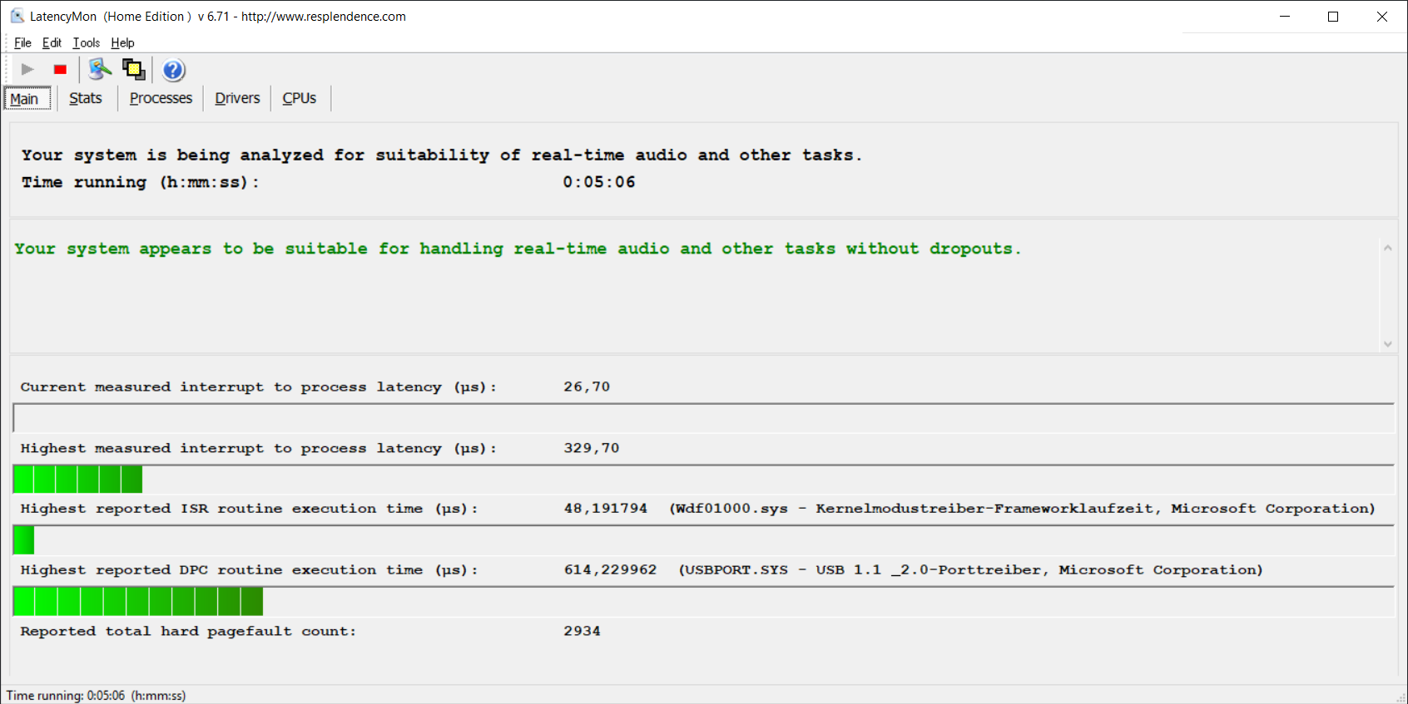Open the options icon with monitor and pen
This screenshot has width=1408, height=704.
(100, 70)
